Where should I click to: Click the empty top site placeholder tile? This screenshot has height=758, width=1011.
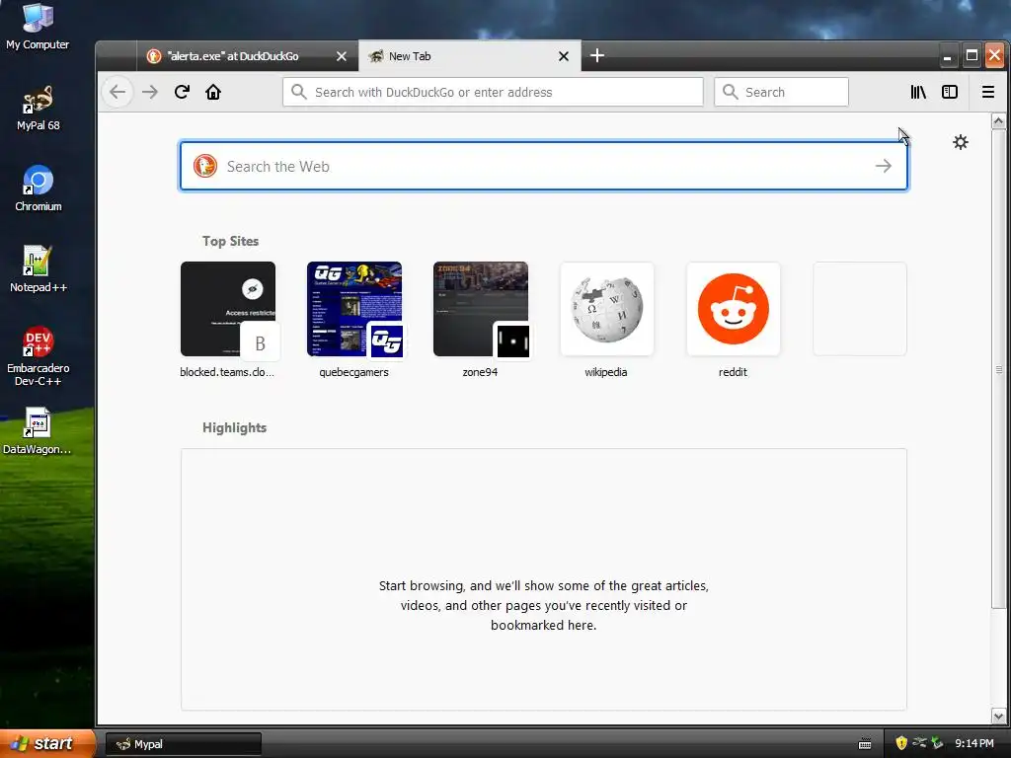(860, 309)
